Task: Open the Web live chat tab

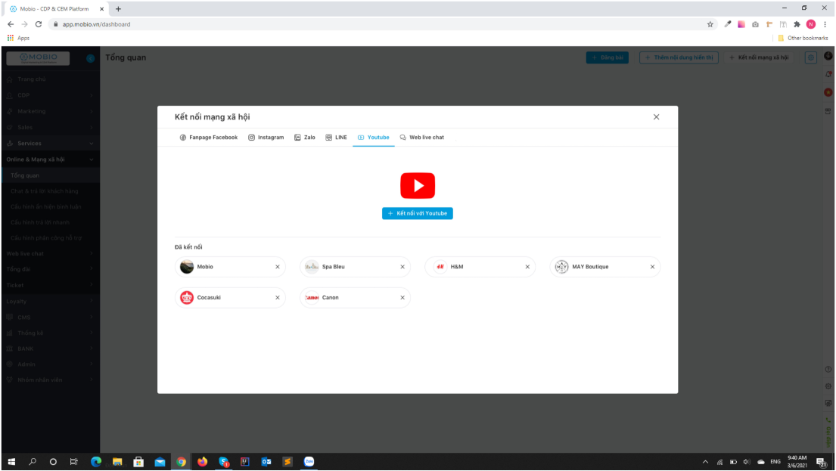Action: tap(421, 138)
